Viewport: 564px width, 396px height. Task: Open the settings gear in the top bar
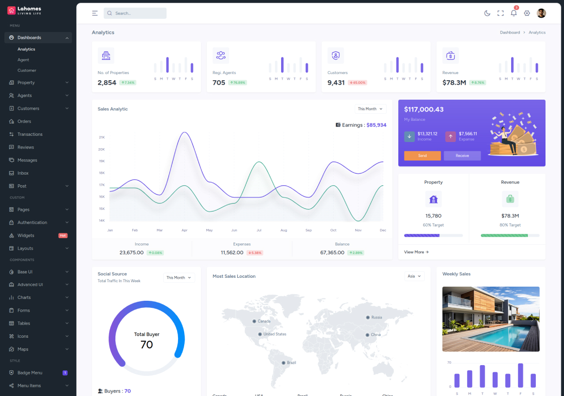coord(527,13)
